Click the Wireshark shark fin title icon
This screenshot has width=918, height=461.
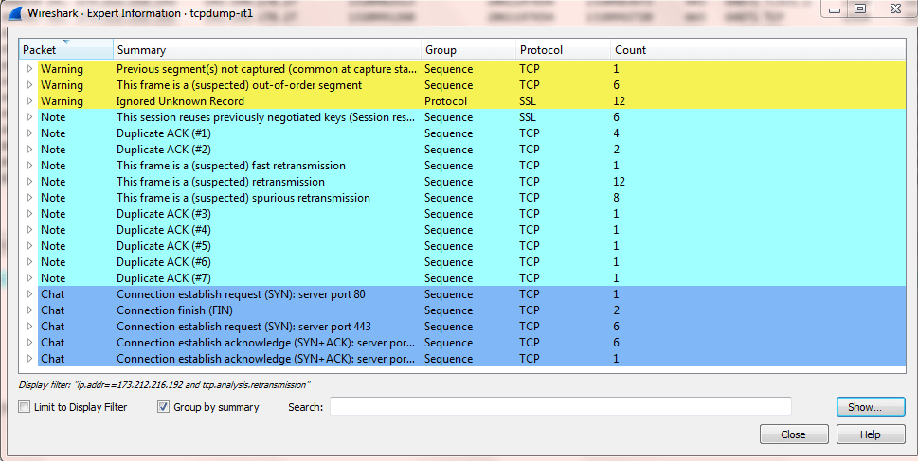(x=14, y=13)
